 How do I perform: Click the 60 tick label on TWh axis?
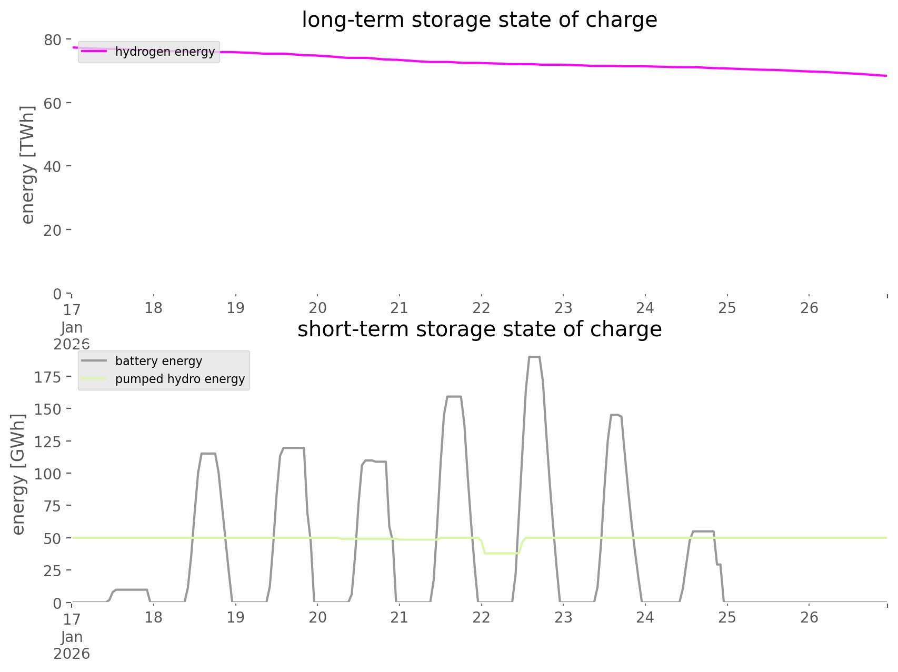pos(53,103)
